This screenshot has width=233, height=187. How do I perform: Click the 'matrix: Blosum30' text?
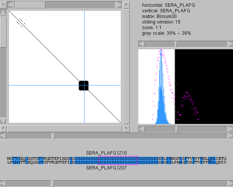tap(159, 16)
